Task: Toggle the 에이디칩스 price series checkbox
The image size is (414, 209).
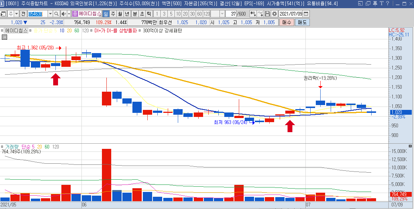Action: coord(2,30)
